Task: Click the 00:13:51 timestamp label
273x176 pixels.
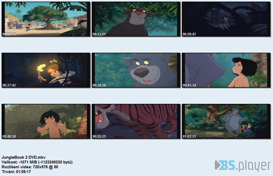Action: point(99,34)
